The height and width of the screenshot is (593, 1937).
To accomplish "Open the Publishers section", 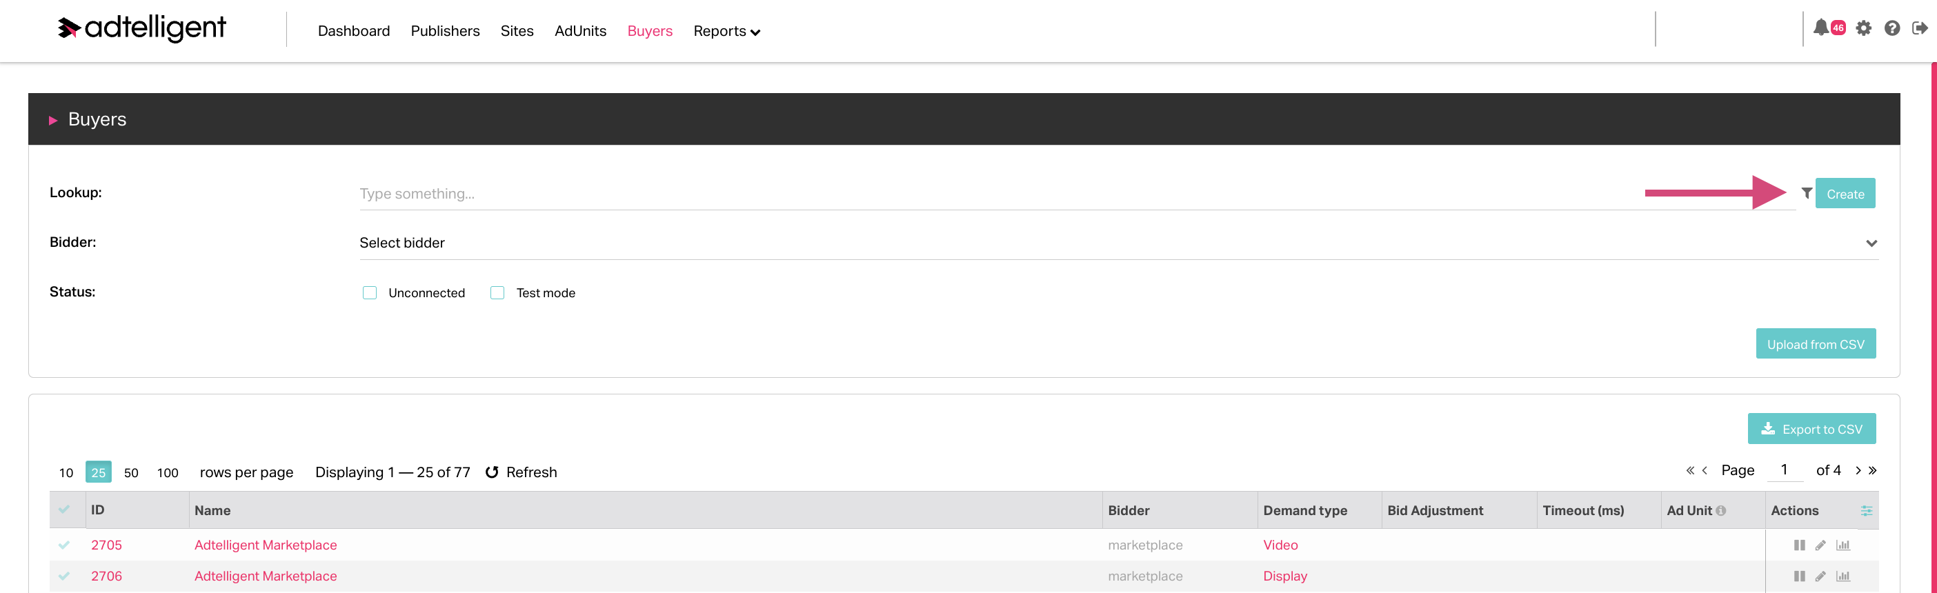I will [x=445, y=31].
